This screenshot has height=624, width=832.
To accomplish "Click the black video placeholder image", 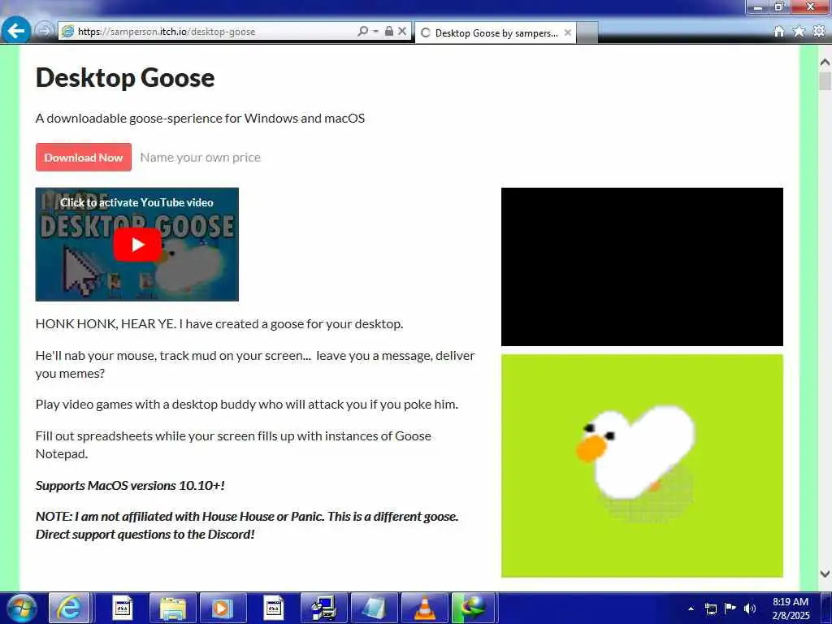I will pyautogui.click(x=642, y=266).
